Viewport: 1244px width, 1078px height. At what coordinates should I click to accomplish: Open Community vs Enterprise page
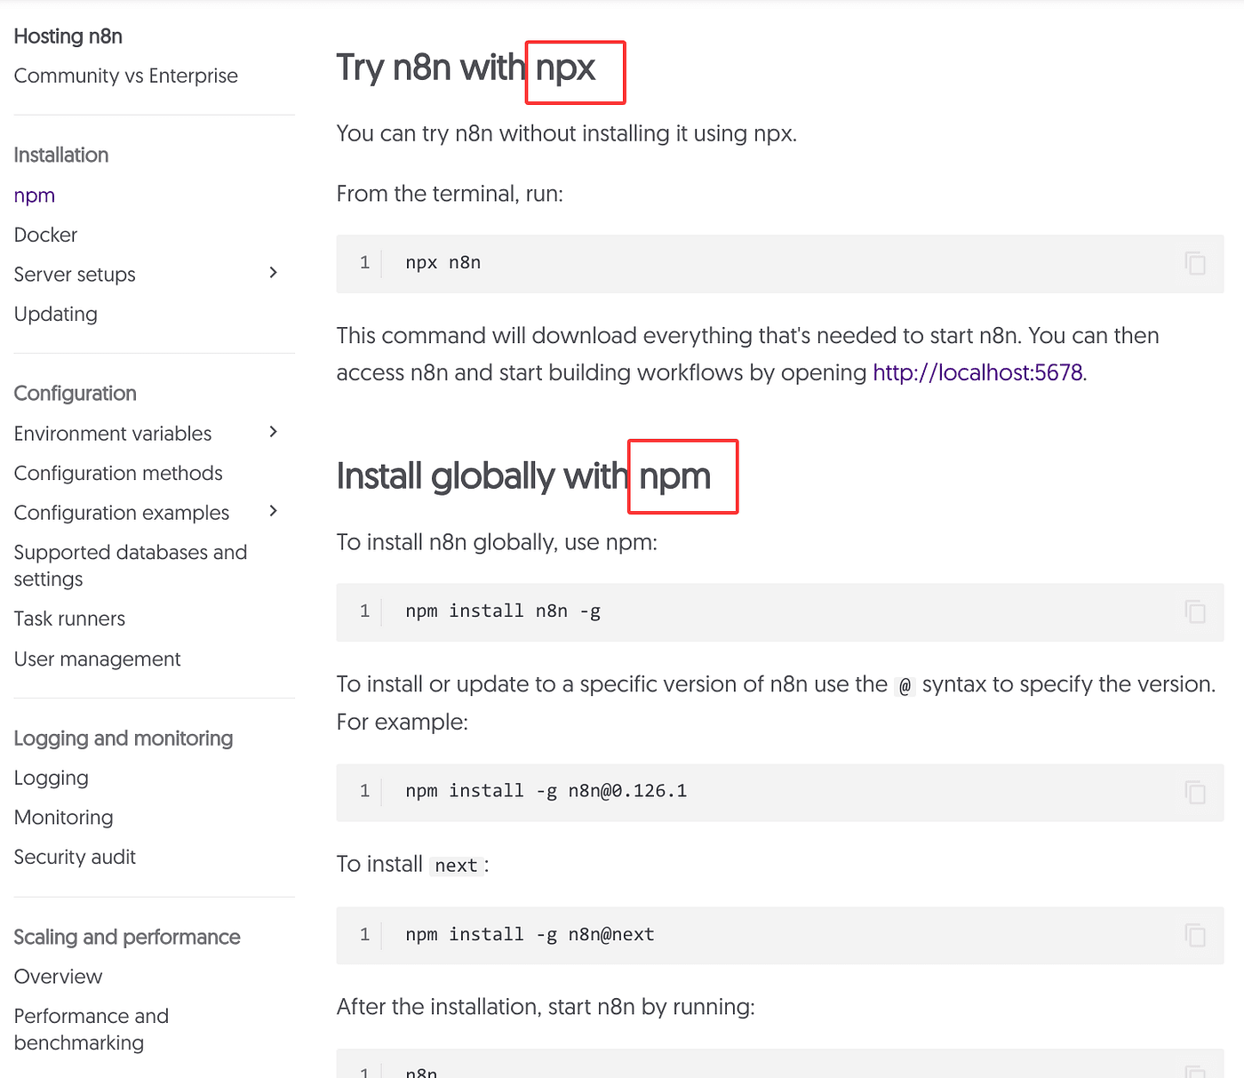click(126, 76)
